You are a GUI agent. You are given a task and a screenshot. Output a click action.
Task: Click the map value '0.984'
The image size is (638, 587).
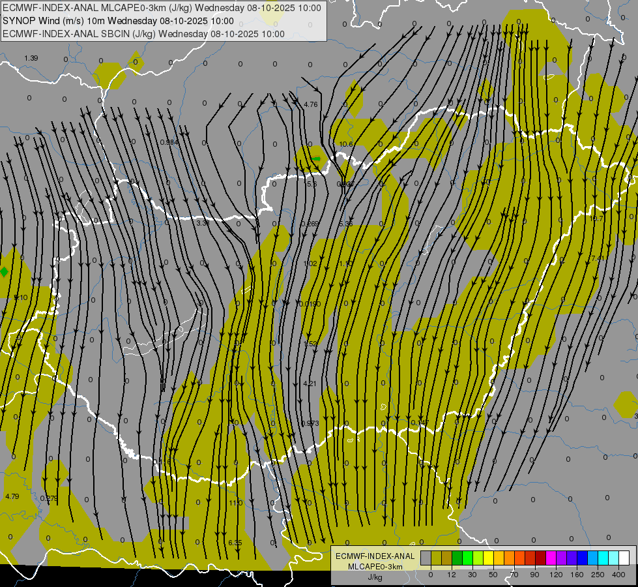click(169, 142)
